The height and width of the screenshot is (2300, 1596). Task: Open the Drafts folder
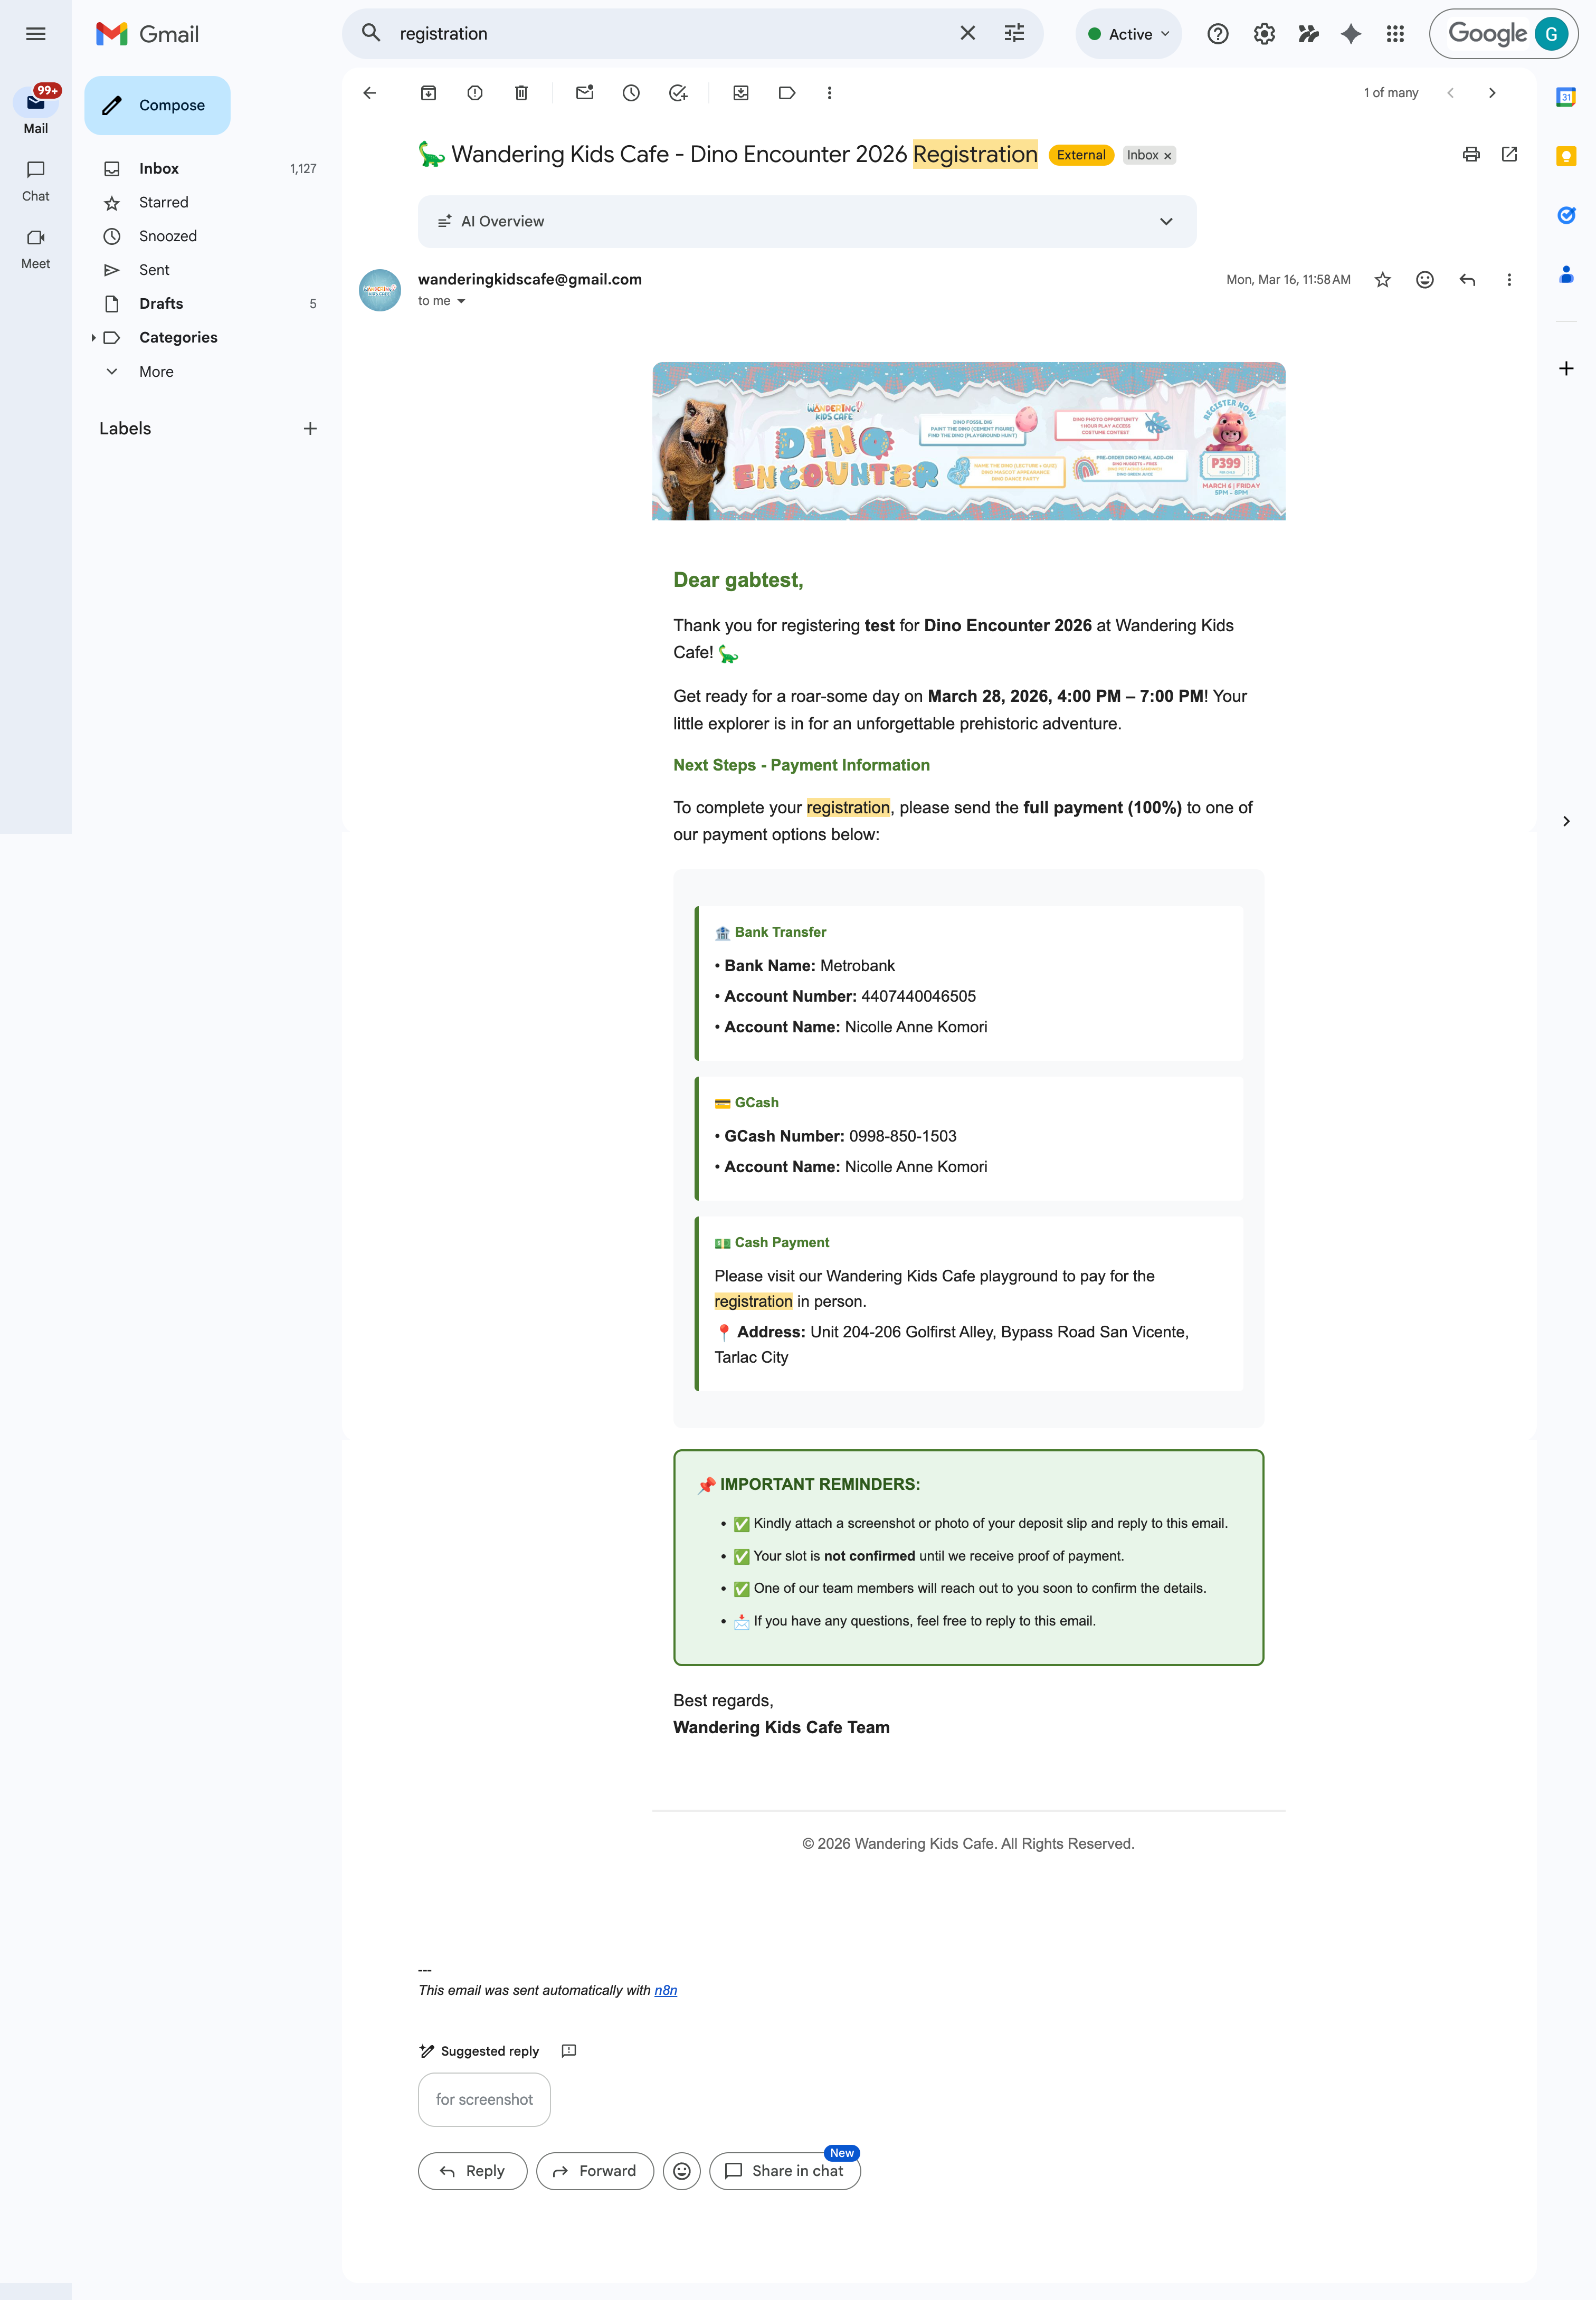point(161,304)
